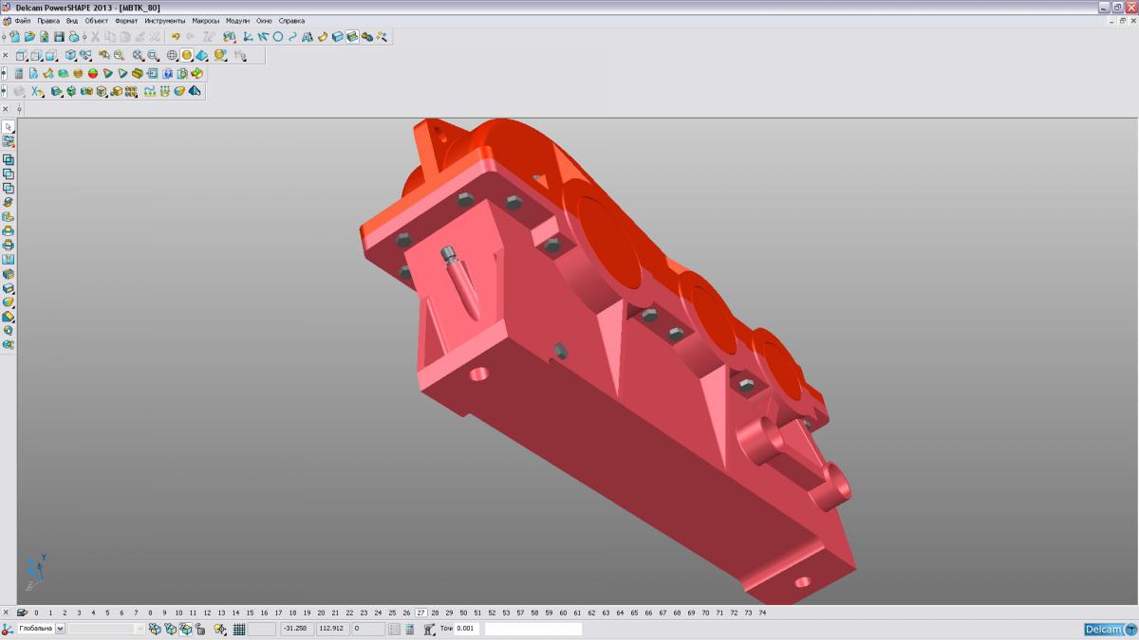Click the magic wand wizard icon
The image size is (1139, 640).
click(x=382, y=36)
